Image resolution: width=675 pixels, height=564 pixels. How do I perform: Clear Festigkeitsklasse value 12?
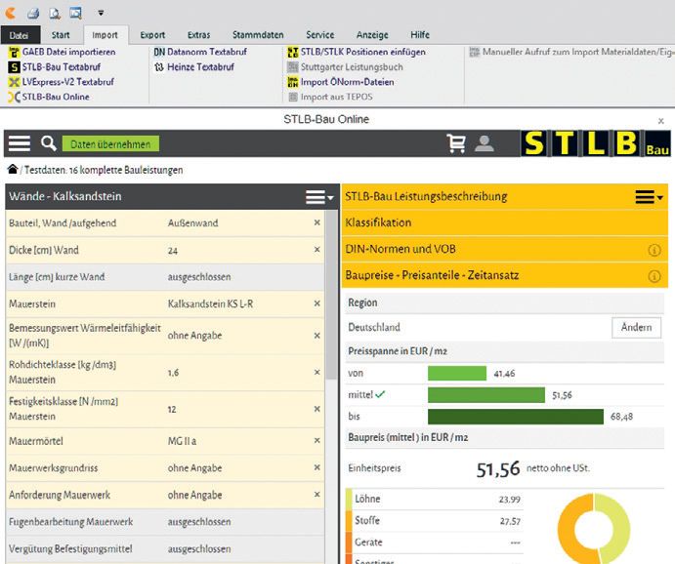(316, 409)
